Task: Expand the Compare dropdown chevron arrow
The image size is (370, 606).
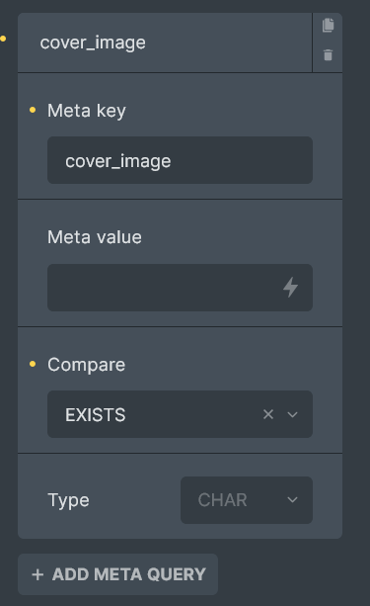Action: click(292, 414)
